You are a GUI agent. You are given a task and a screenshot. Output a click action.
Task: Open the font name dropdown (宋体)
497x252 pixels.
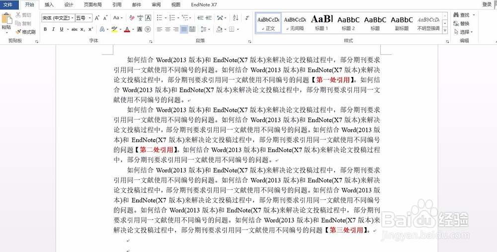[72, 18]
